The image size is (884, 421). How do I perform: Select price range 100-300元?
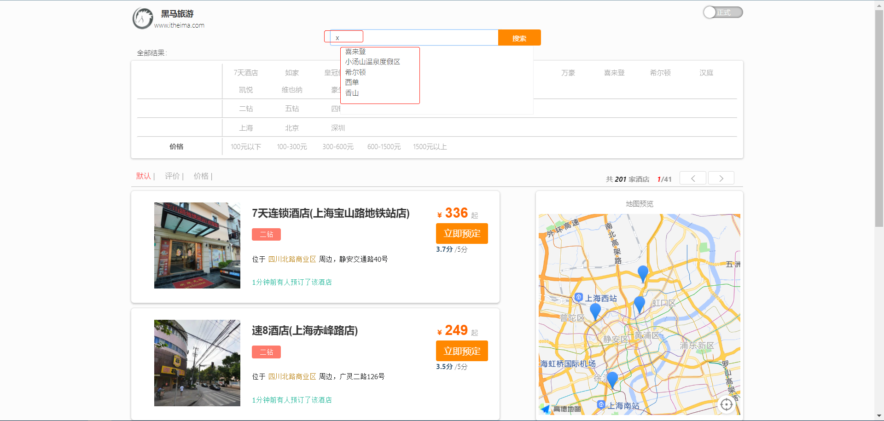tap(292, 147)
